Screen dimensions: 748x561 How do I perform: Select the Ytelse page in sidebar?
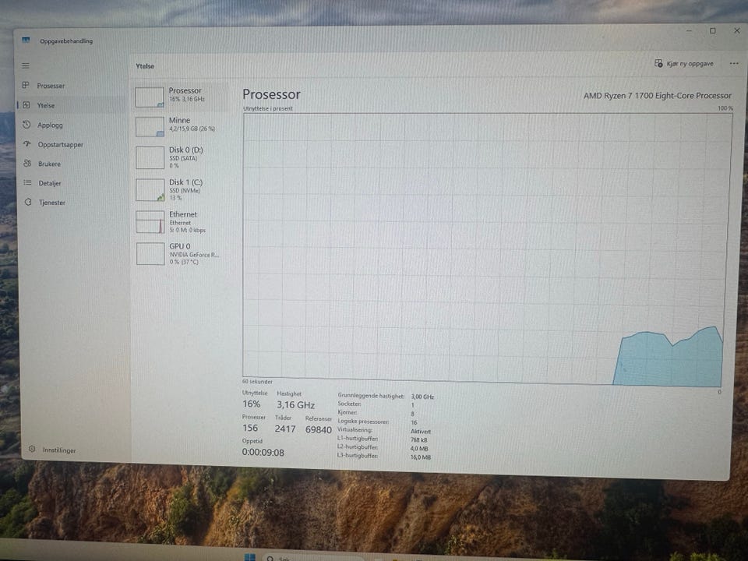[x=72, y=105]
